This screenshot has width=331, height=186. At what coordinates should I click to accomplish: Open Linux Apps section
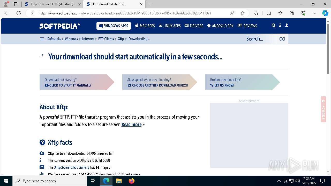[170, 26]
